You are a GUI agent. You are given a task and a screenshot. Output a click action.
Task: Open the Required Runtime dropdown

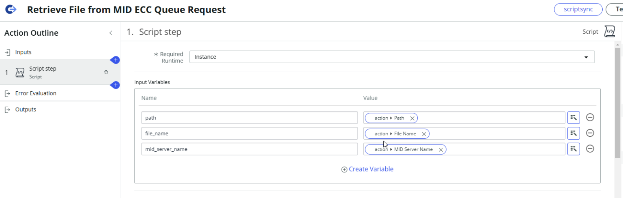point(392,57)
